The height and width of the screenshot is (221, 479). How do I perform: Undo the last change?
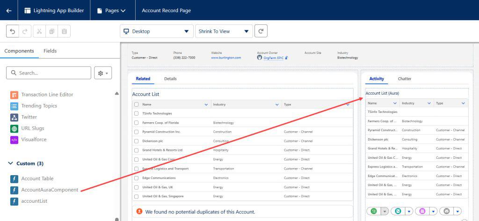click(13, 31)
